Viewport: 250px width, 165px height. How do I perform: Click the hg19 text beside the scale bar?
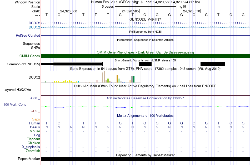pos(182,7)
